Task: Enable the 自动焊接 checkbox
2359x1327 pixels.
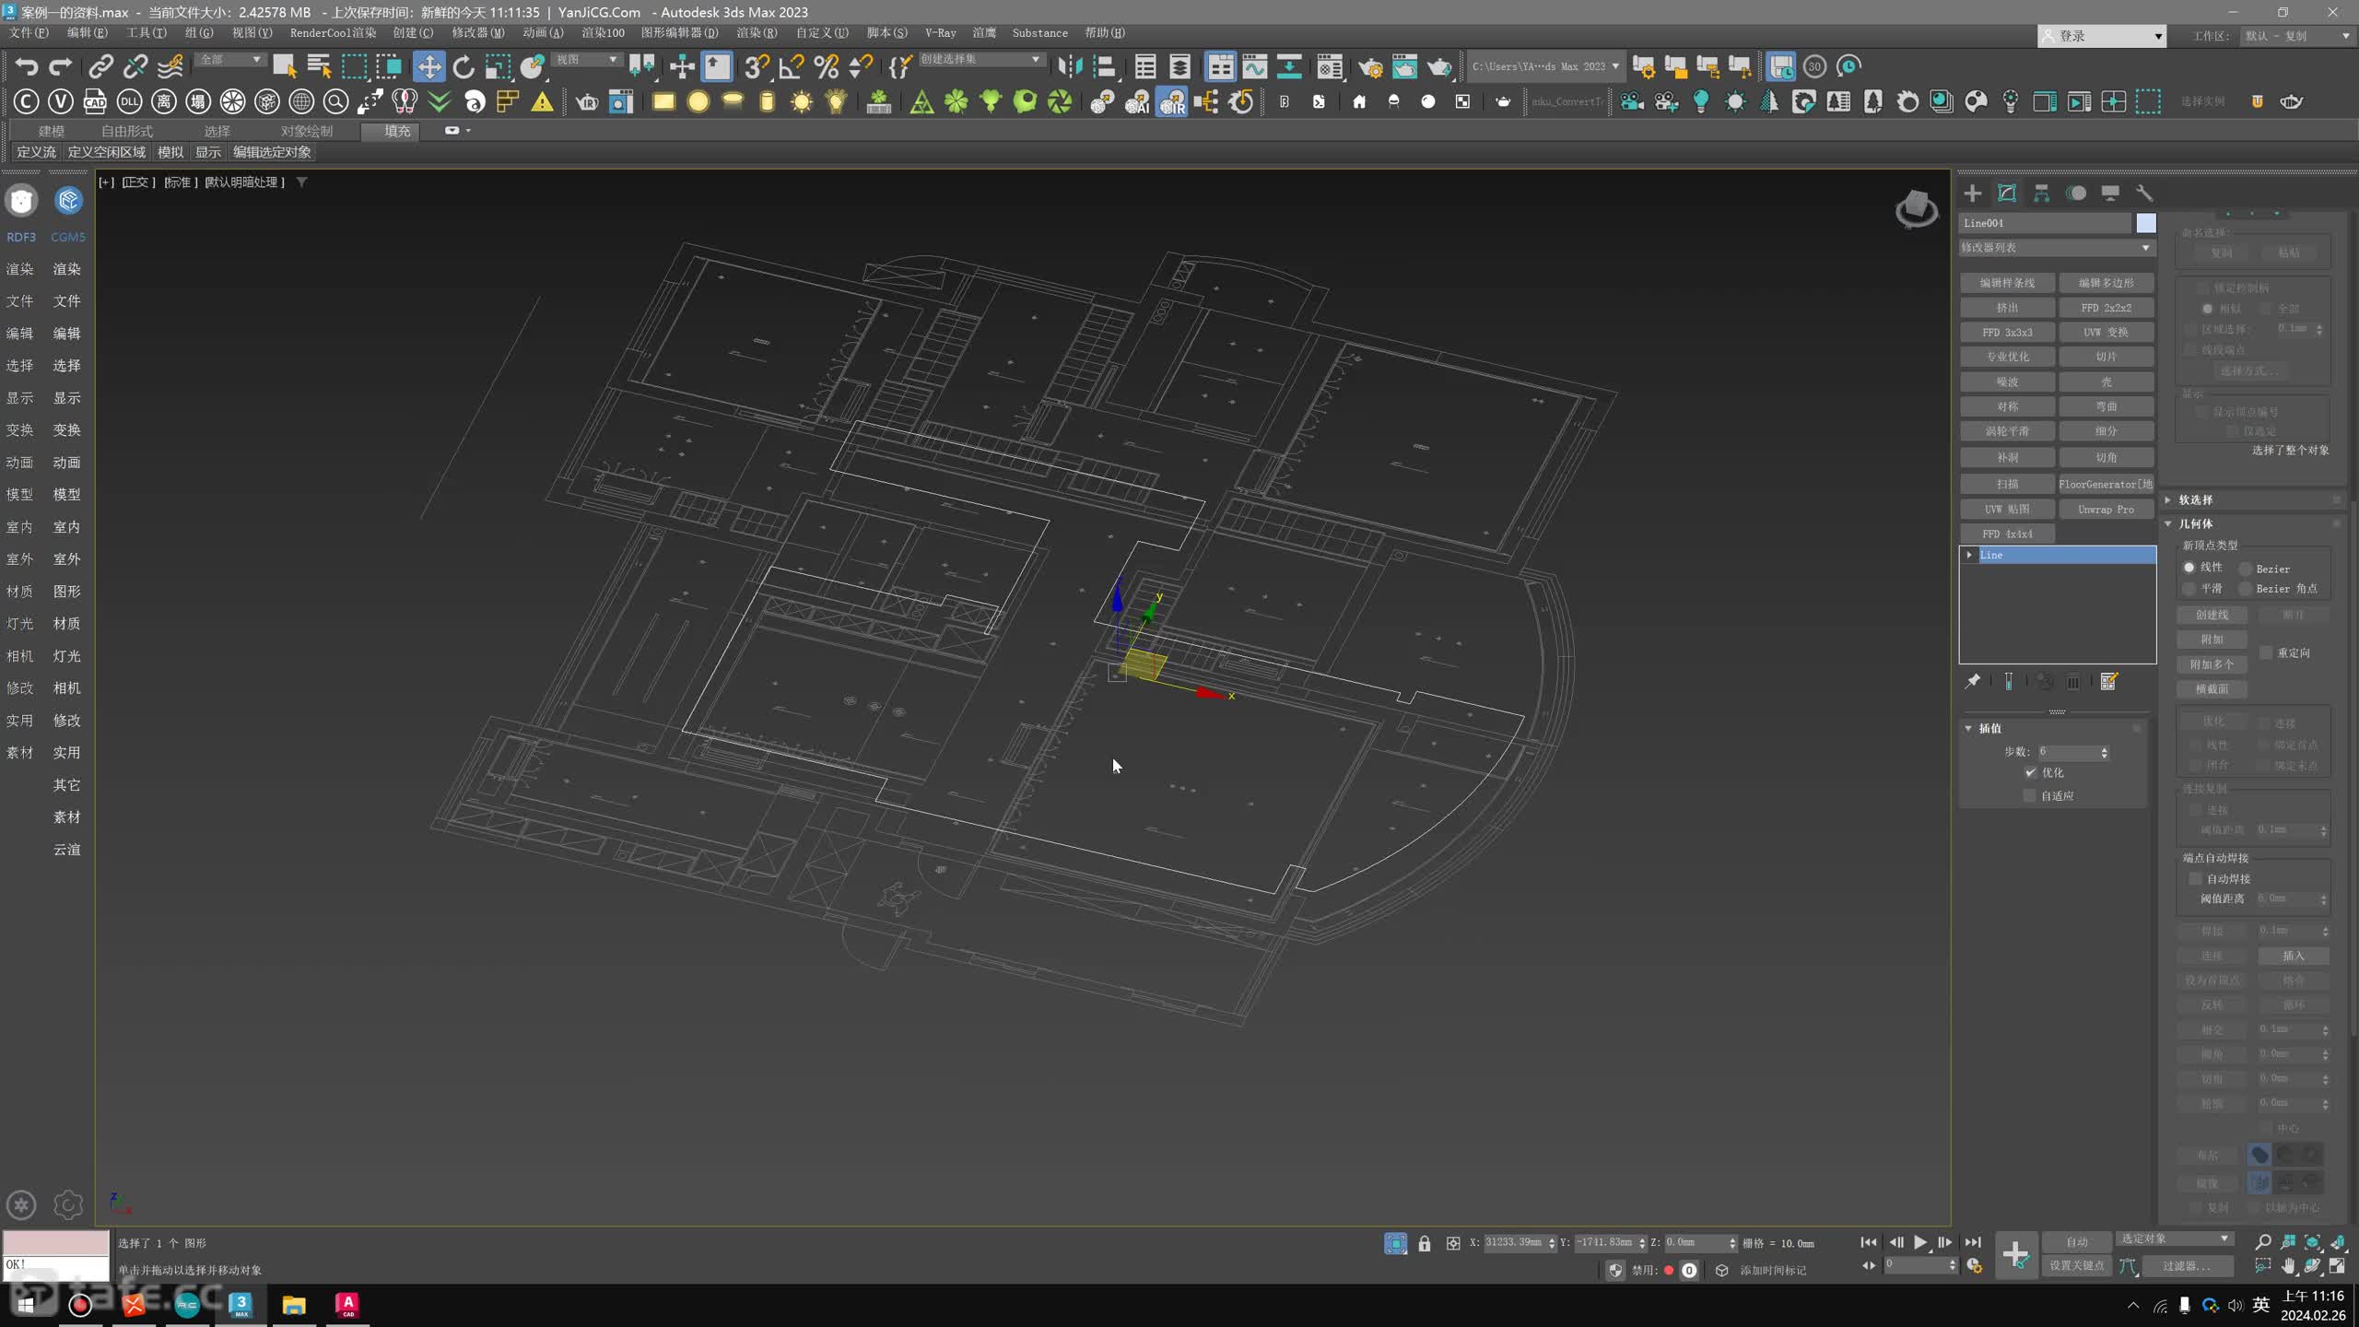Action: pyautogui.click(x=2195, y=878)
